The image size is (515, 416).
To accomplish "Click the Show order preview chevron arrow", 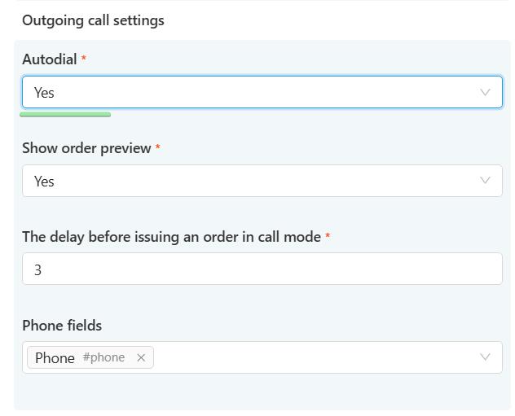I will coord(485,181).
